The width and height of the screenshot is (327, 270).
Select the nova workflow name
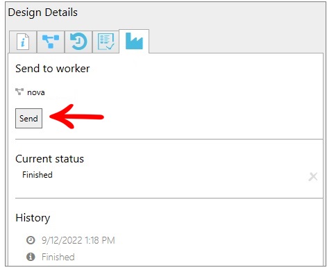pyautogui.click(x=36, y=92)
